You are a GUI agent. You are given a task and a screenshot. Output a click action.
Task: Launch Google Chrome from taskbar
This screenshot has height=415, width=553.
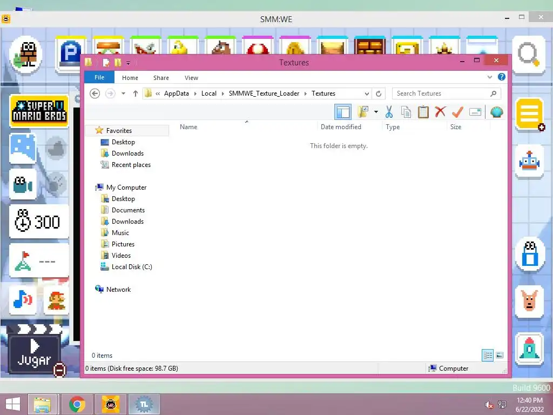click(77, 404)
